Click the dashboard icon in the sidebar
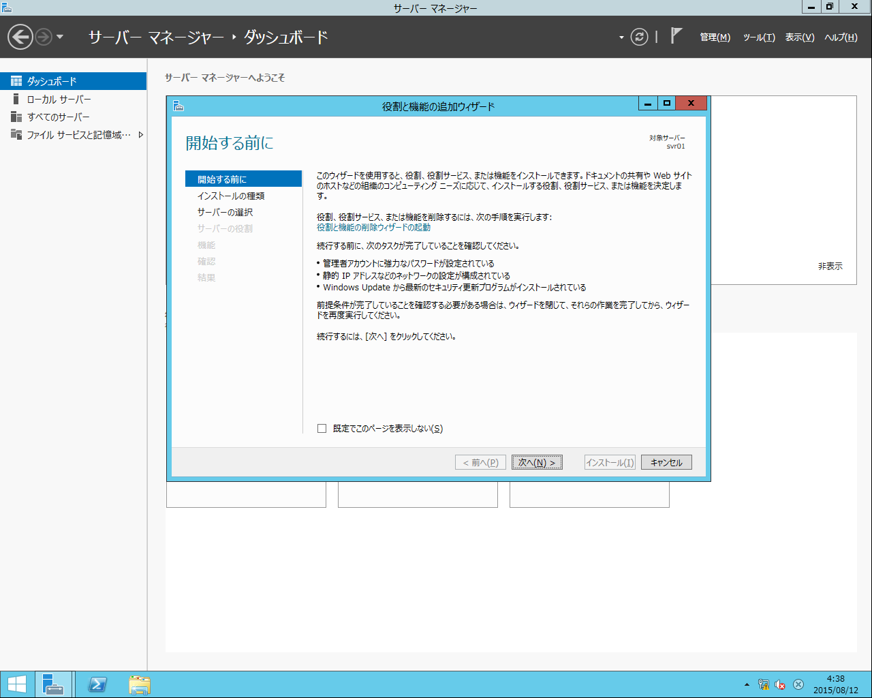The height and width of the screenshot is (698, 872). click(x=16, y=81)
